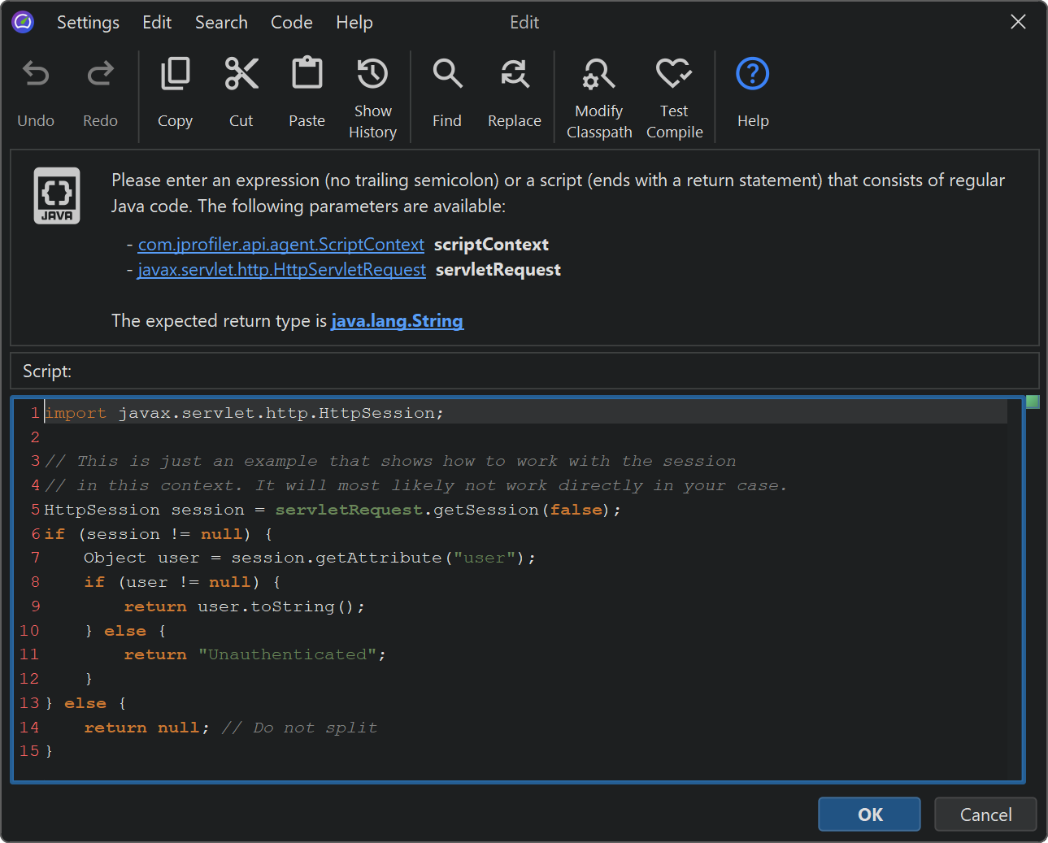Click the green status indicator beside editor
1048x843 pixels.
coord(1033,402)
